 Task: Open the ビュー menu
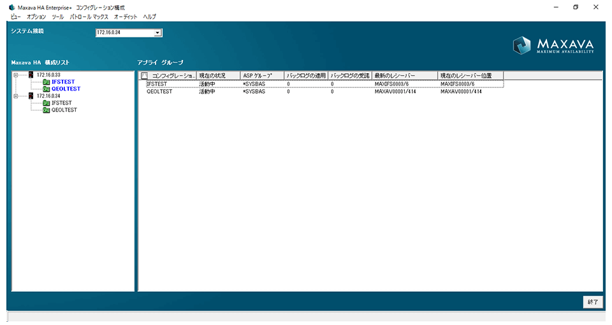pos(15,17)
